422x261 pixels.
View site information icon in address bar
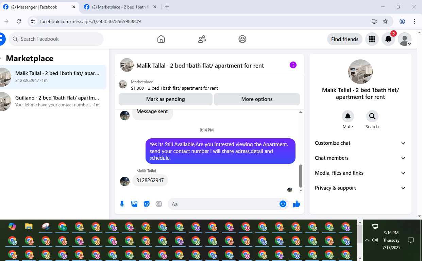(x=33, y=21)
